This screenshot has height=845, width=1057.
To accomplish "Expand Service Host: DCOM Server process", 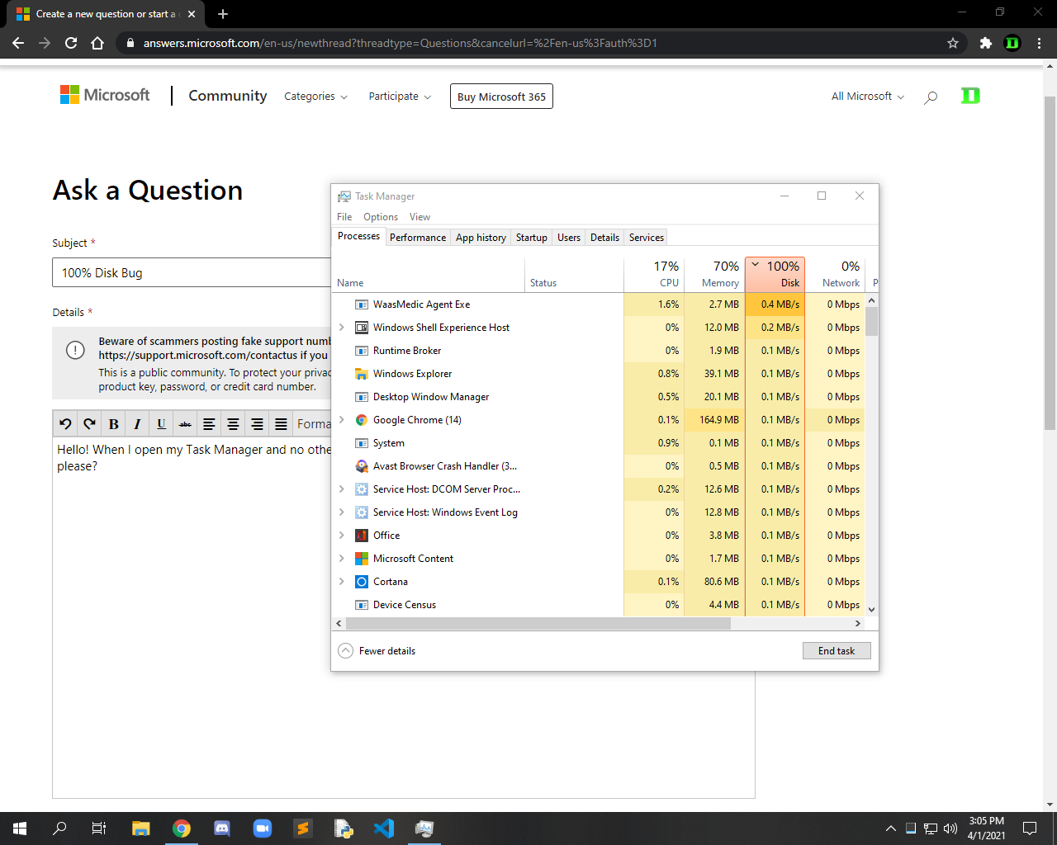I will point(342,489).
